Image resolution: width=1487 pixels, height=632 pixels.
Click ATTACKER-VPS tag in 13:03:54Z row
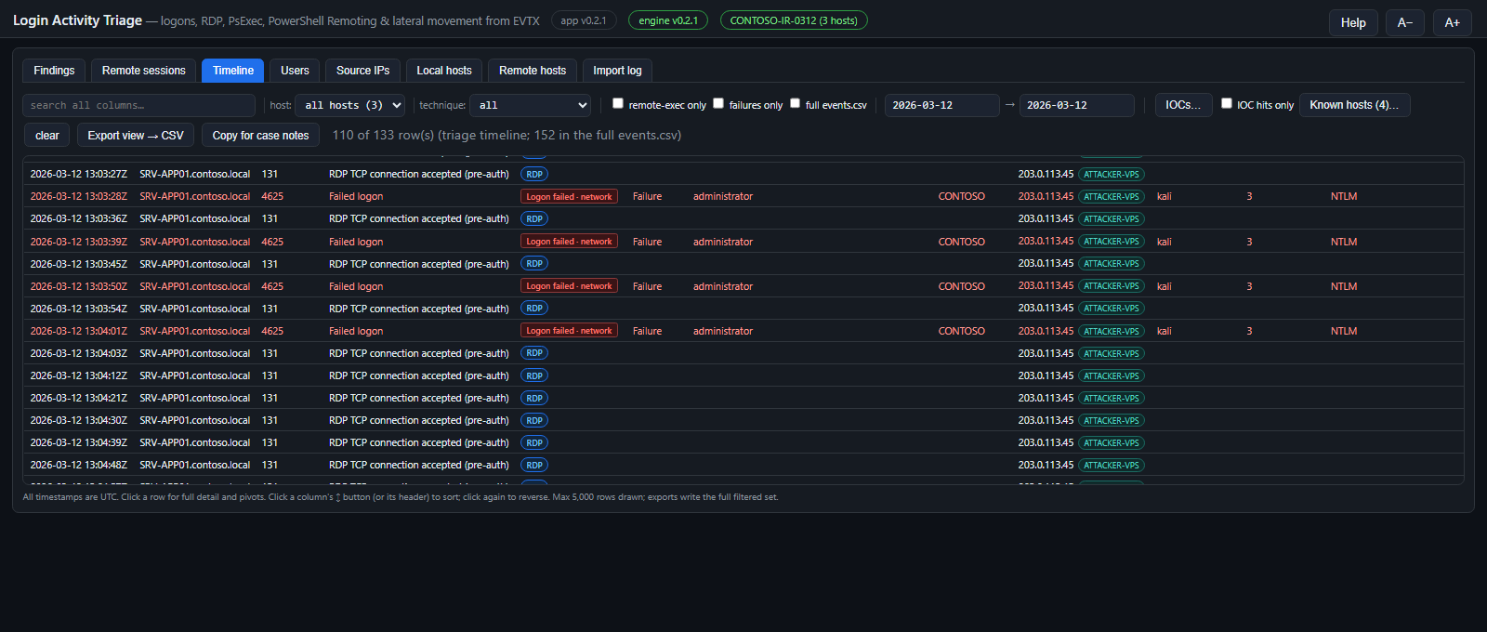pyautogui.click(x=1112, y=309)
